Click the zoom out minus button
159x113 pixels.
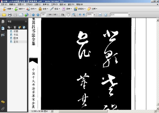pos(80,15)
